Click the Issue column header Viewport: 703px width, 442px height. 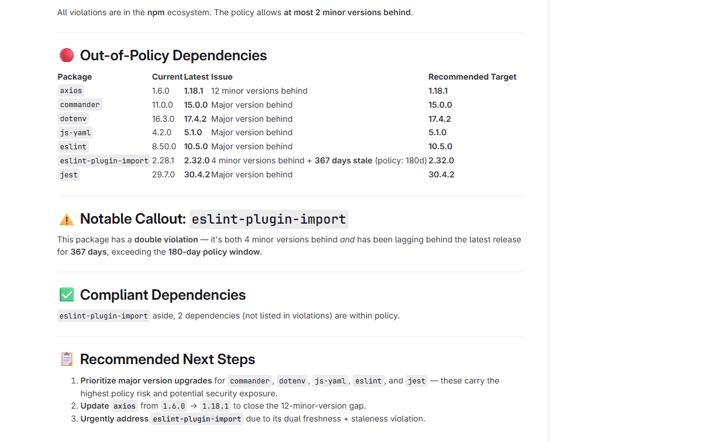[x=222, y=77]
